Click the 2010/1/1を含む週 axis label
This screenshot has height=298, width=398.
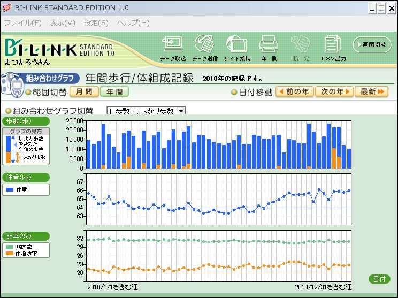[x=113, y=287]
